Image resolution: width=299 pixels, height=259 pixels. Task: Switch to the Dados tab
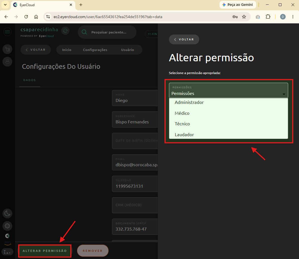tap(29, 80)
